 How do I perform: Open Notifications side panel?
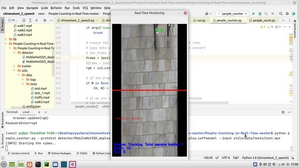coord(295,29)
